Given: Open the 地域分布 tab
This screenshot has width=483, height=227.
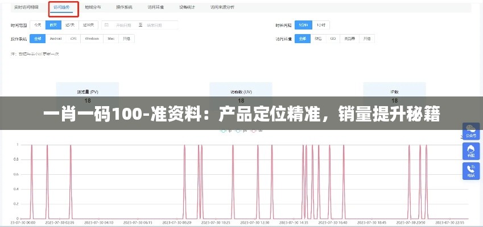Looking at the screenshot, I should coord(92,7).
